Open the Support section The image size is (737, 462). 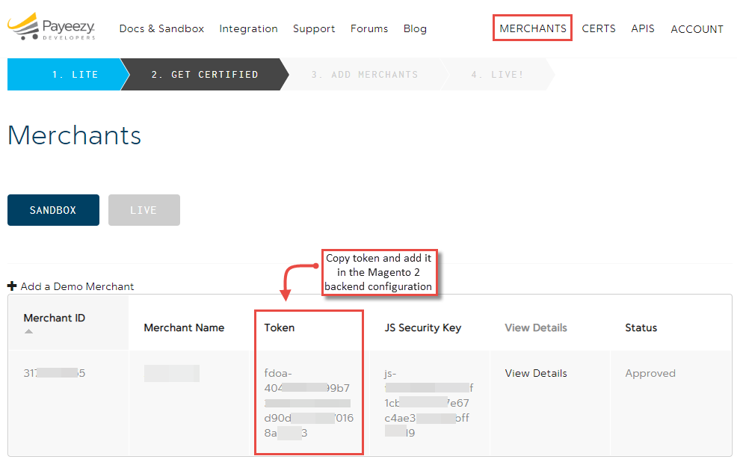pyautogui.click(x=314, y=28)
